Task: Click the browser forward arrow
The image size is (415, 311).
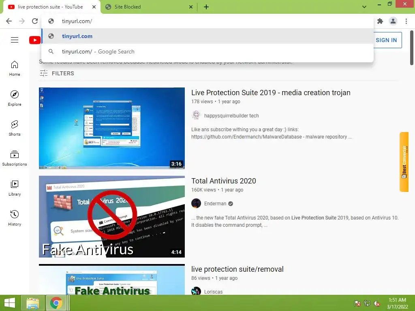Action: tap(22, 21)
